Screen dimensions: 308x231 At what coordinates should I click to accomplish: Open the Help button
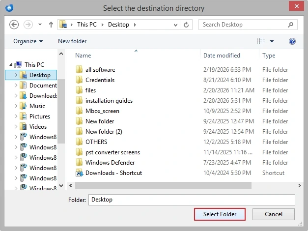(x=292, y=41)
